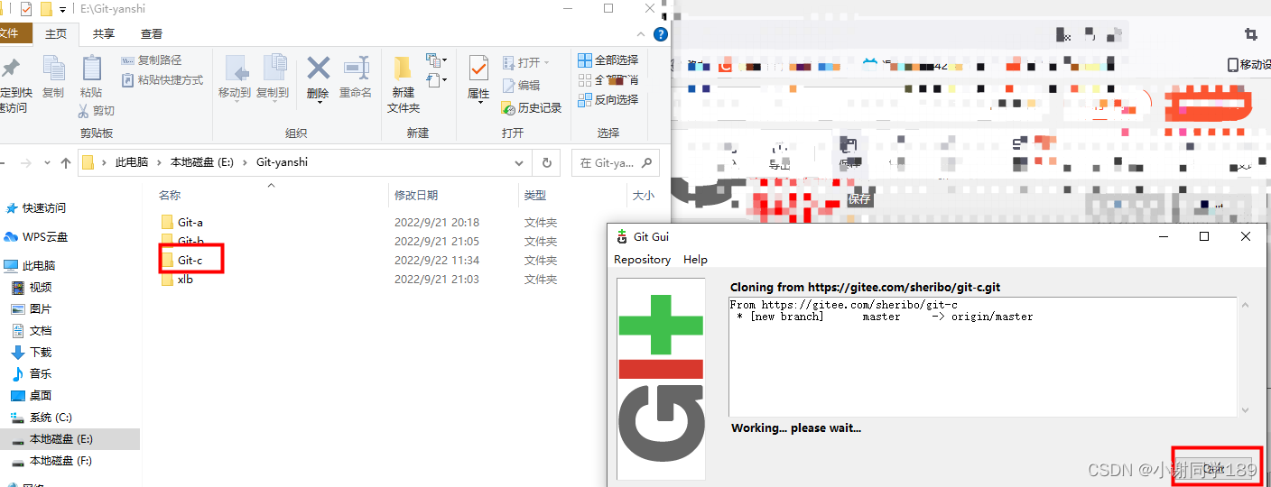Select 此电脑 in the navigation pane

30,266
